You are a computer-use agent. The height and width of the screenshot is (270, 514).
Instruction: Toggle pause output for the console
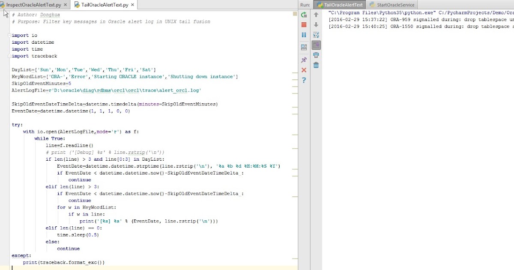304,35
